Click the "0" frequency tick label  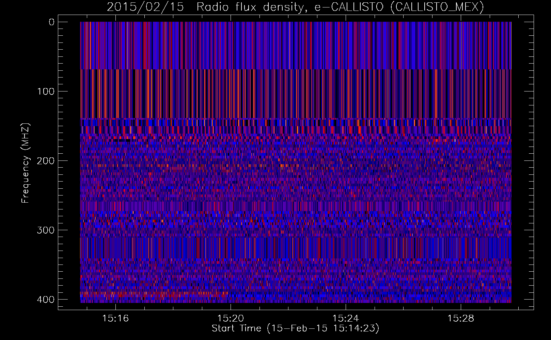pyautogui.click(x=51, y=22)
